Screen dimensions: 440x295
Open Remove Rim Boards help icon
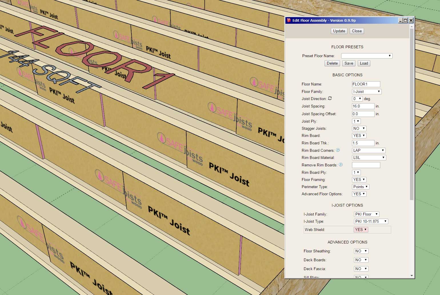point(341,165)
